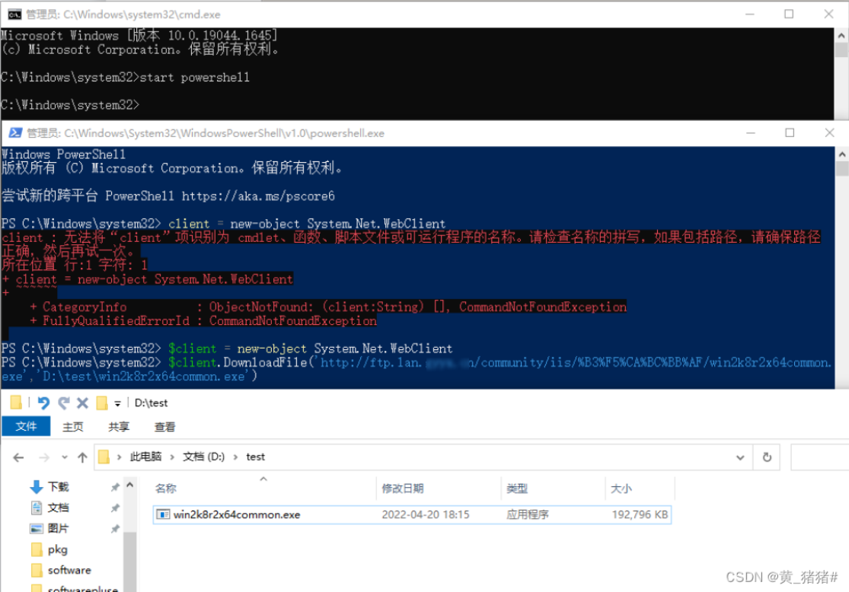
Task: Click the Explorer search box
Action: point(819,458)
